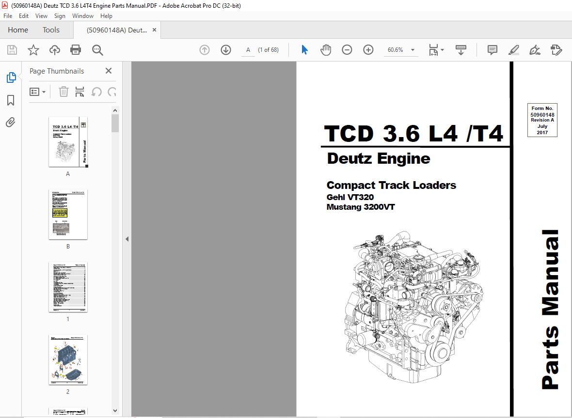Click thumbnails scrollbar down arrow

tap(115, 411)
